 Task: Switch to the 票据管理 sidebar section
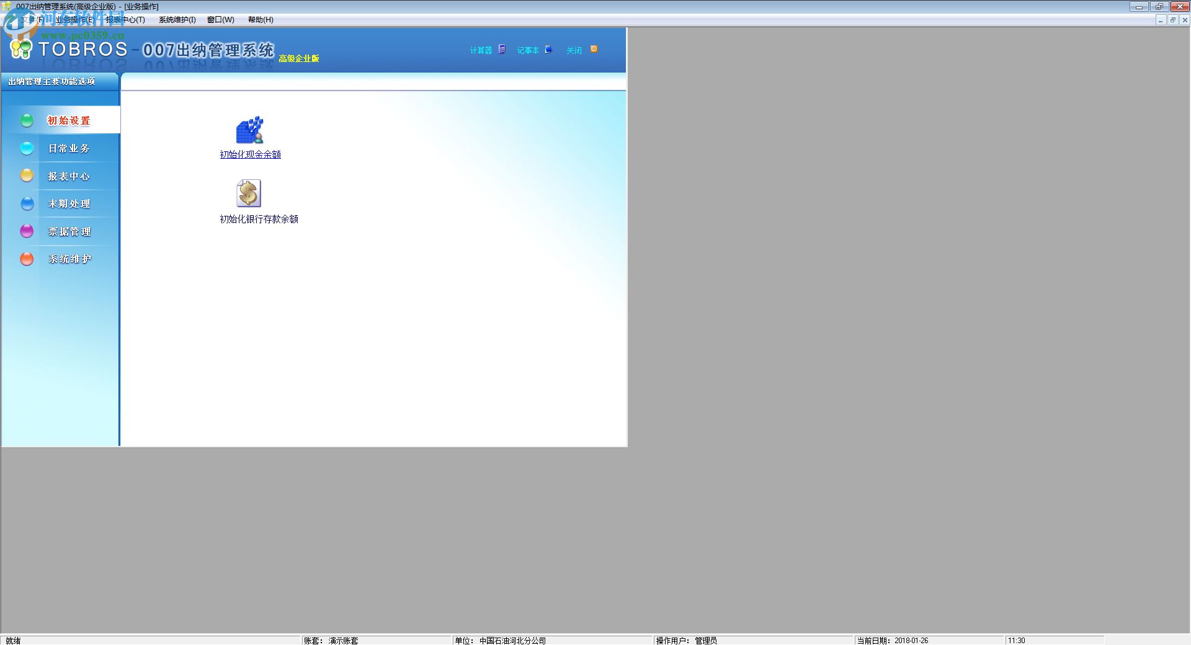(x=69, y=231)
